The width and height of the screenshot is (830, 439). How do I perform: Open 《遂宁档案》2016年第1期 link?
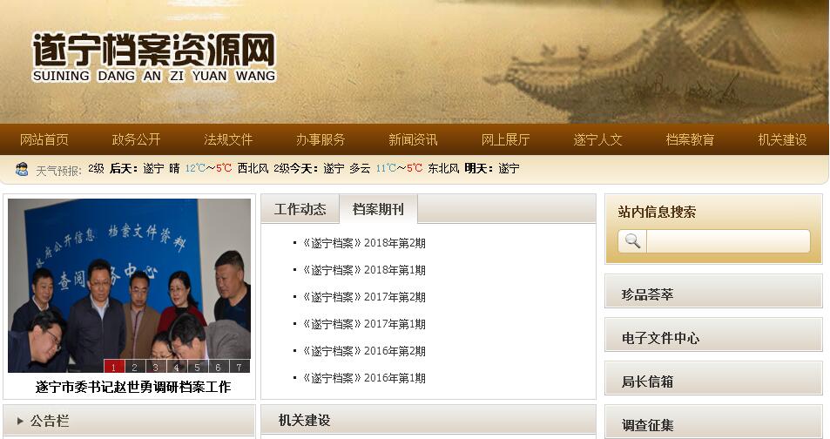point(364,378)
